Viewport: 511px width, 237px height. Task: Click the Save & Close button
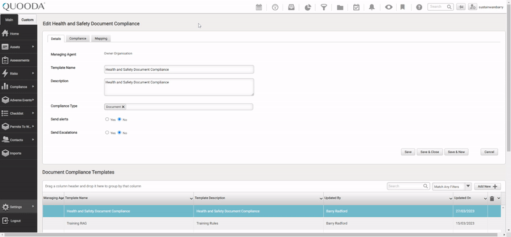(x=429, y=152)
